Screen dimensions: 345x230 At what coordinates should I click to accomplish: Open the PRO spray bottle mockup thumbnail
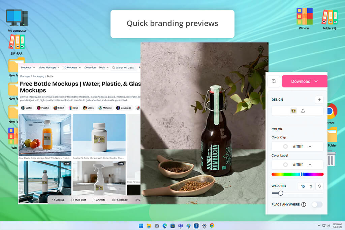pyautogui.click(x=99, y=178)
